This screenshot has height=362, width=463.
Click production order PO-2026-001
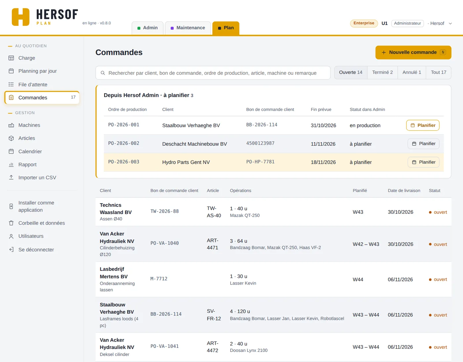(x=124, y=125)
